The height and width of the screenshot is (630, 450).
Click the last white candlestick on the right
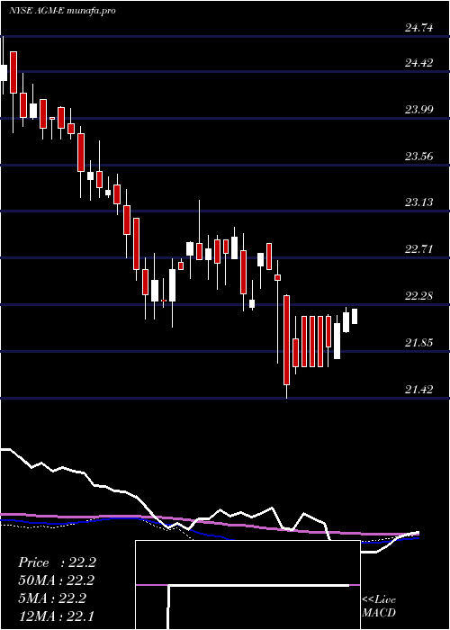click(355, 316)
